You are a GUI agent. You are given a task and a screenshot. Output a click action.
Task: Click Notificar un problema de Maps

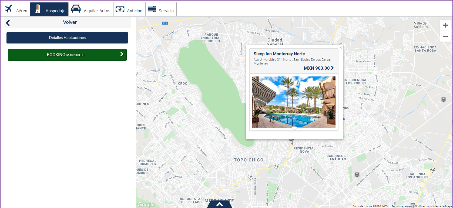433,206
